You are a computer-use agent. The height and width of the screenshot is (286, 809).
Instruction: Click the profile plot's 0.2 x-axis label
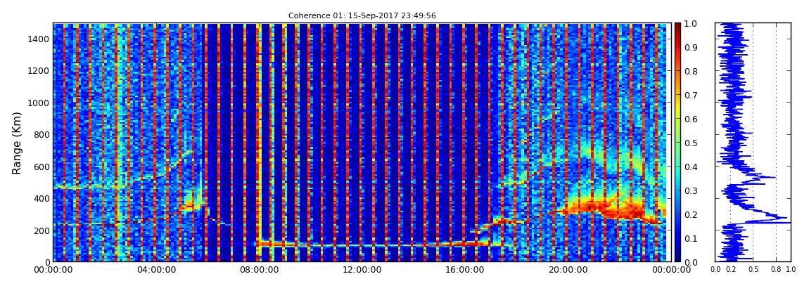tap(731, 270)
